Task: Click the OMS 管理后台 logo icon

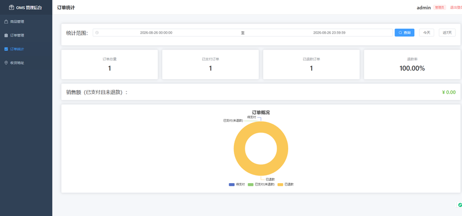Action: [x=12, y=8]
